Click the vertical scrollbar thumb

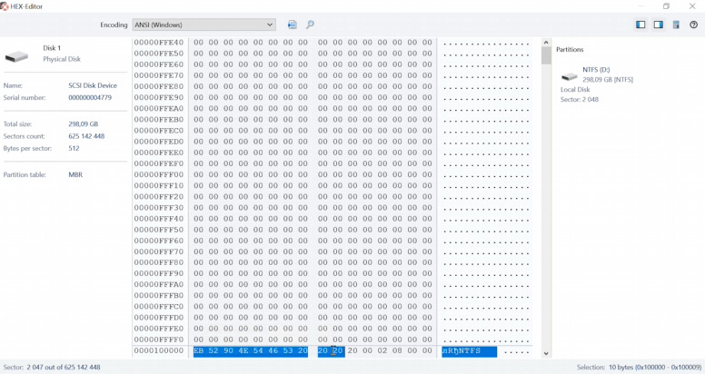pos(546,55)
